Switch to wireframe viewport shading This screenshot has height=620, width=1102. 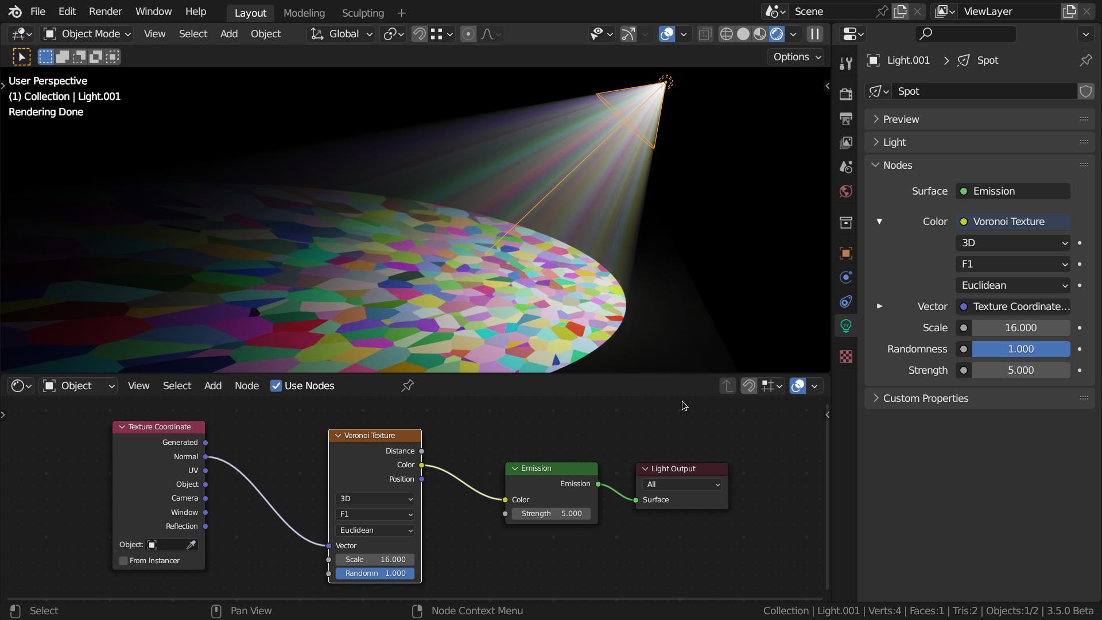pyautogui.click(x=726, y=34)
